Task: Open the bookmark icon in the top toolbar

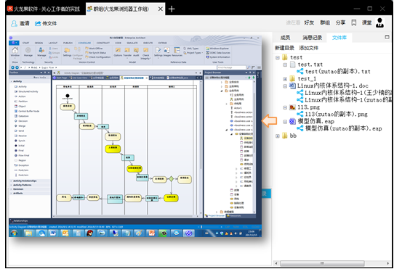Action: point(354,22)
